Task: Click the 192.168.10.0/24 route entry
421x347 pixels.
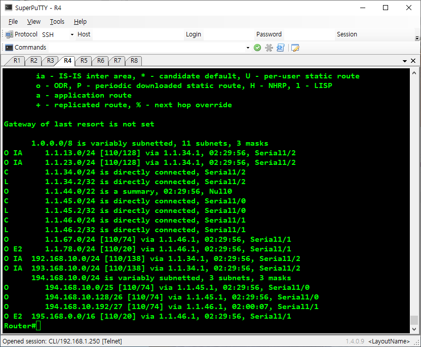Action: click(x=152, y=259)
